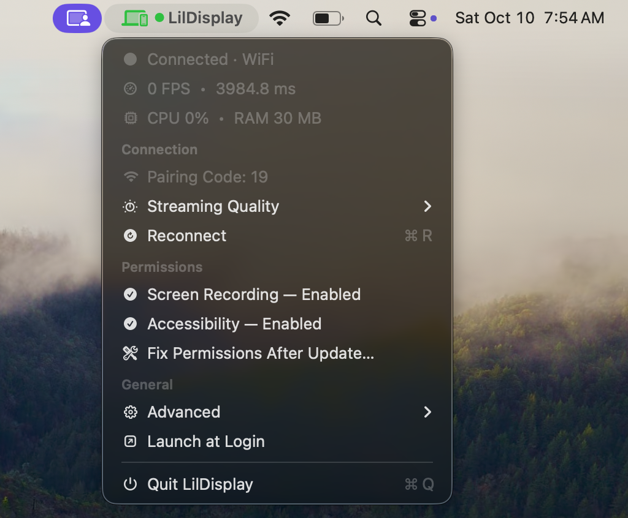This screenshot has width=628, height=518.
Task: Click the wrench and screwdriver tools icon
Action: (130, 353)
